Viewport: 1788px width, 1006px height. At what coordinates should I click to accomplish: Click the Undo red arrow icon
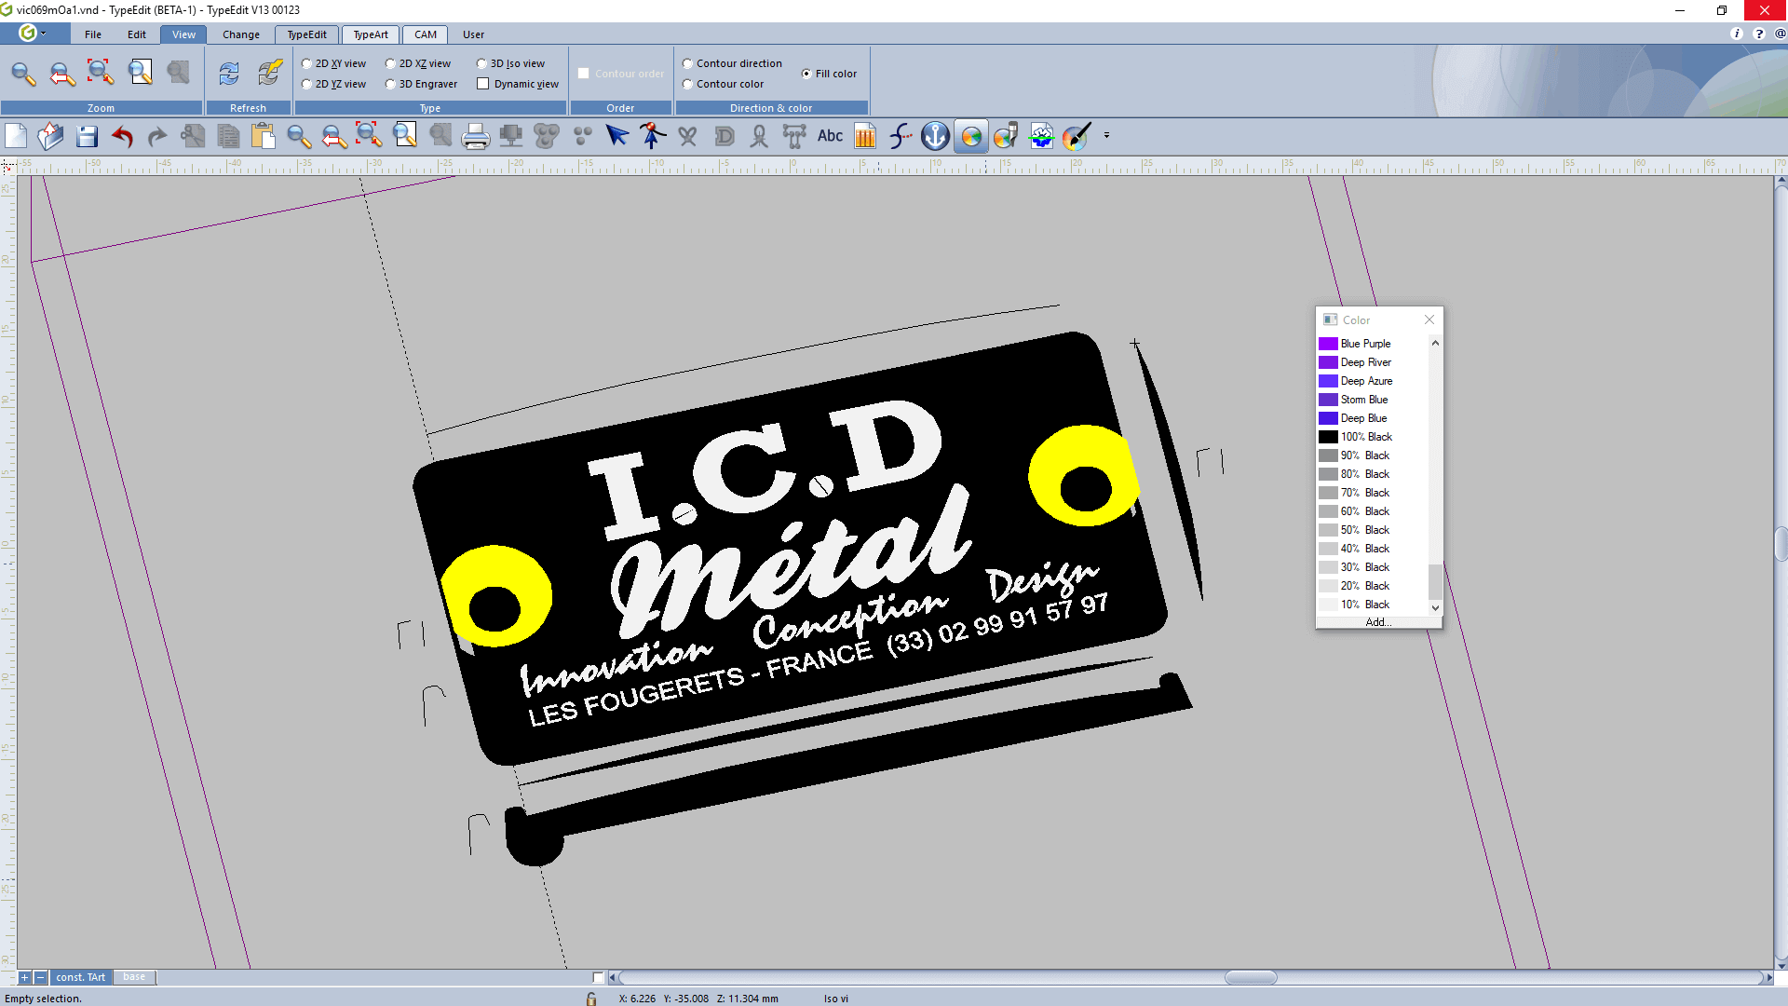122,137
